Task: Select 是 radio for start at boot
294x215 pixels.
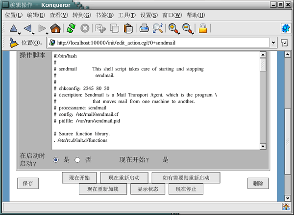Action: point(56,160)
